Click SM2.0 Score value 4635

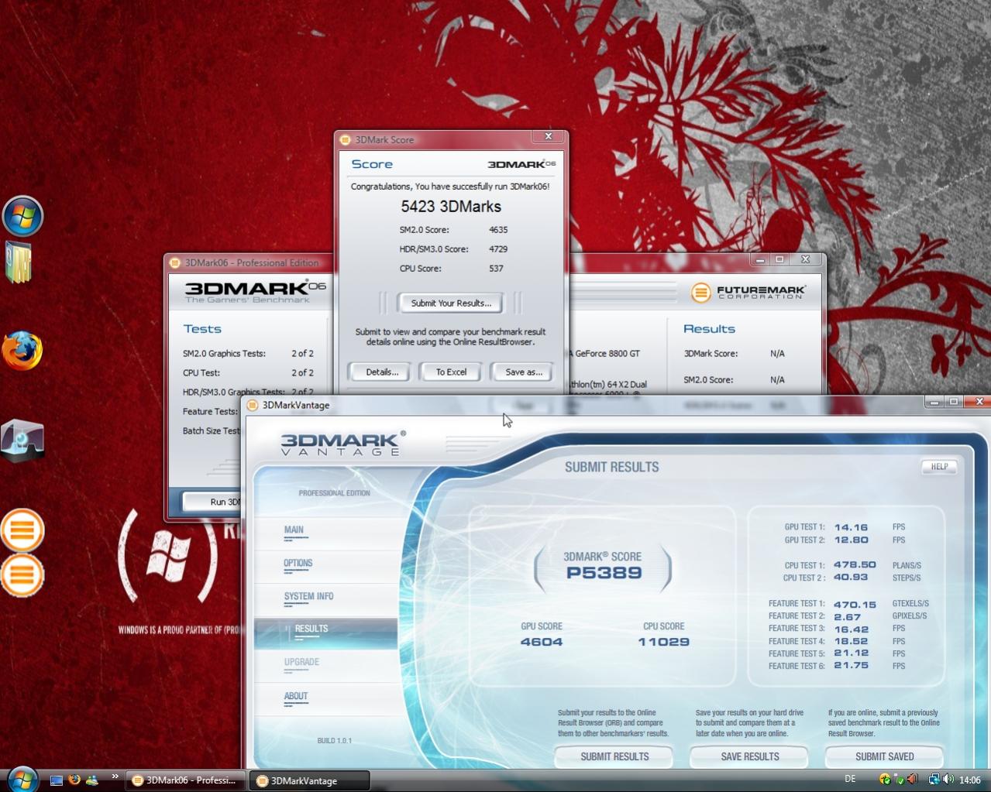(498, 230)
